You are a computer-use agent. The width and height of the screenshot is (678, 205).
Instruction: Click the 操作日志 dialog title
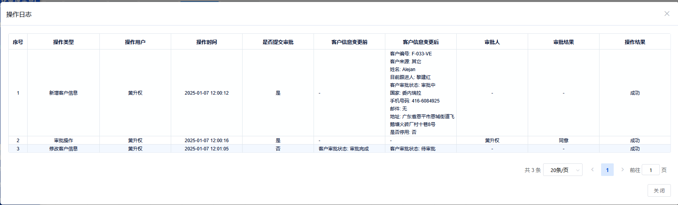19,14
